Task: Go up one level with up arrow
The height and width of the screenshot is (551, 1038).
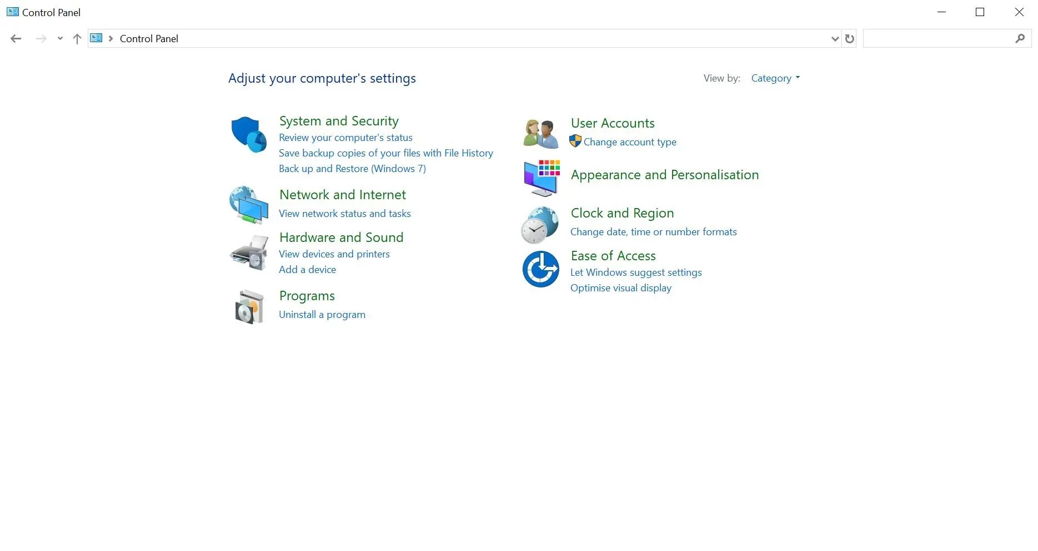Action: pyautogui.click(x=77, y=38)
